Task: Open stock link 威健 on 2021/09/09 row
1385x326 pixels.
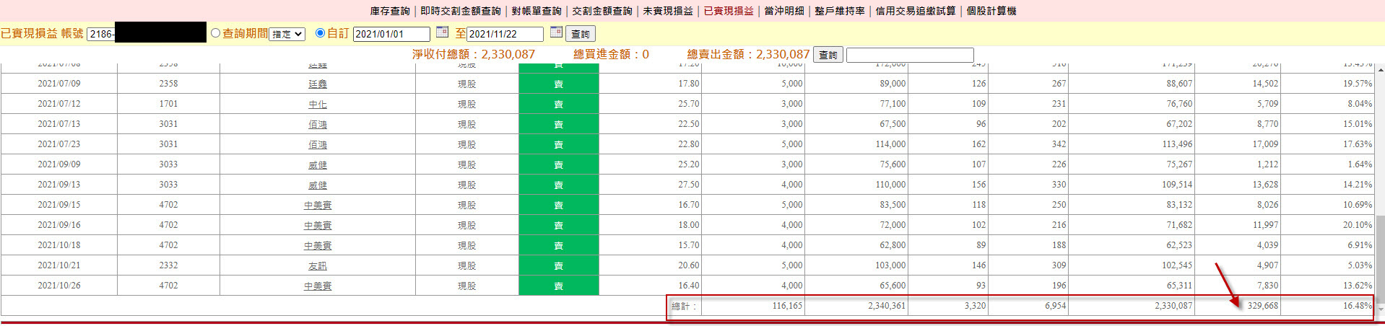Action: coord(318,165)
